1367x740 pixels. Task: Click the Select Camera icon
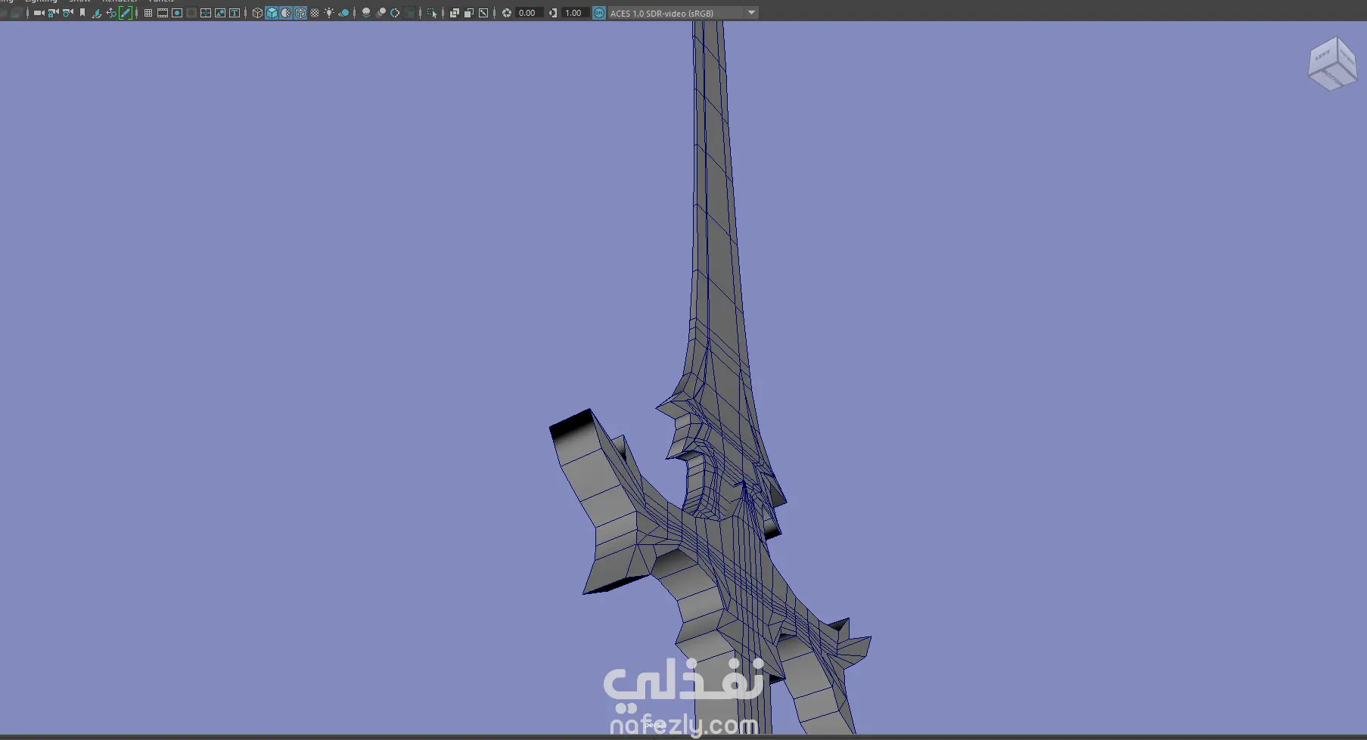click(39, 13)
